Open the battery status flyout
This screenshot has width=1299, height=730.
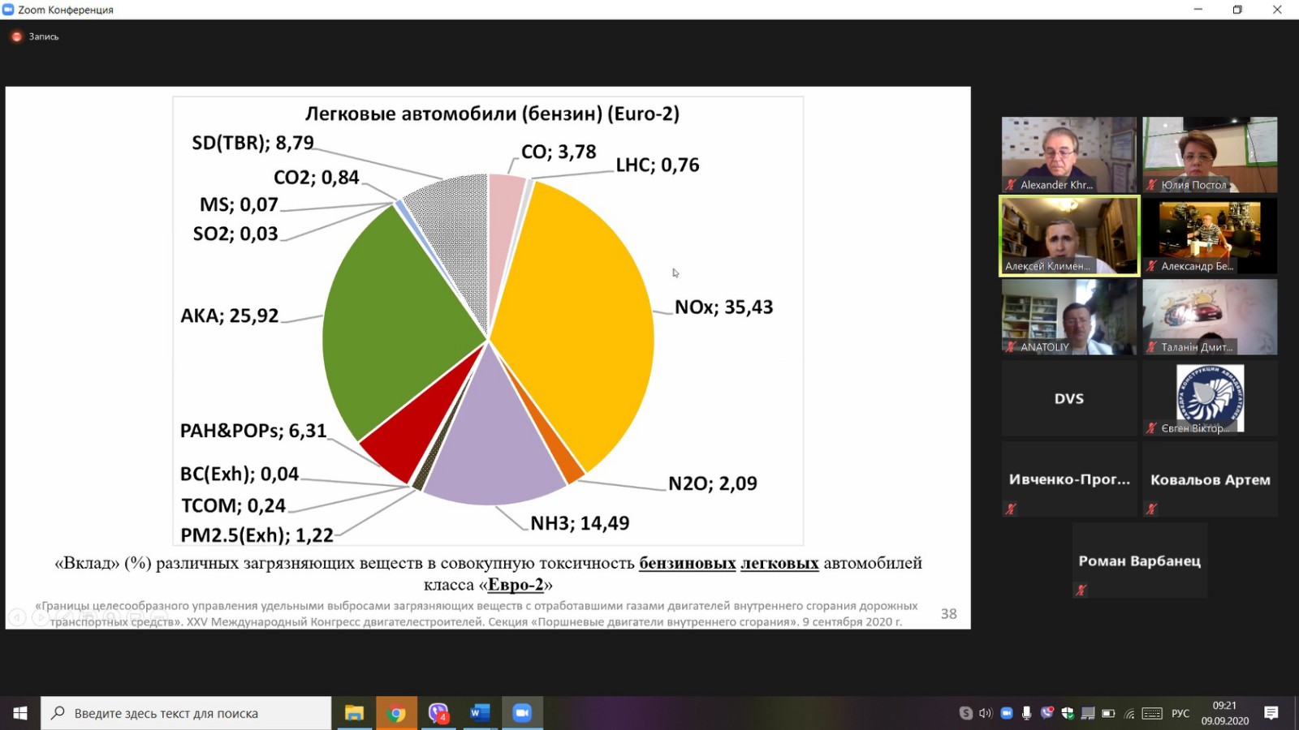point(1108,714)
